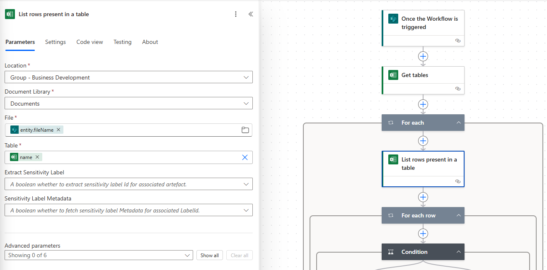Click the three-dot more options icon
Viewport: 547px width, 270px height.
(x=236, y=14)
